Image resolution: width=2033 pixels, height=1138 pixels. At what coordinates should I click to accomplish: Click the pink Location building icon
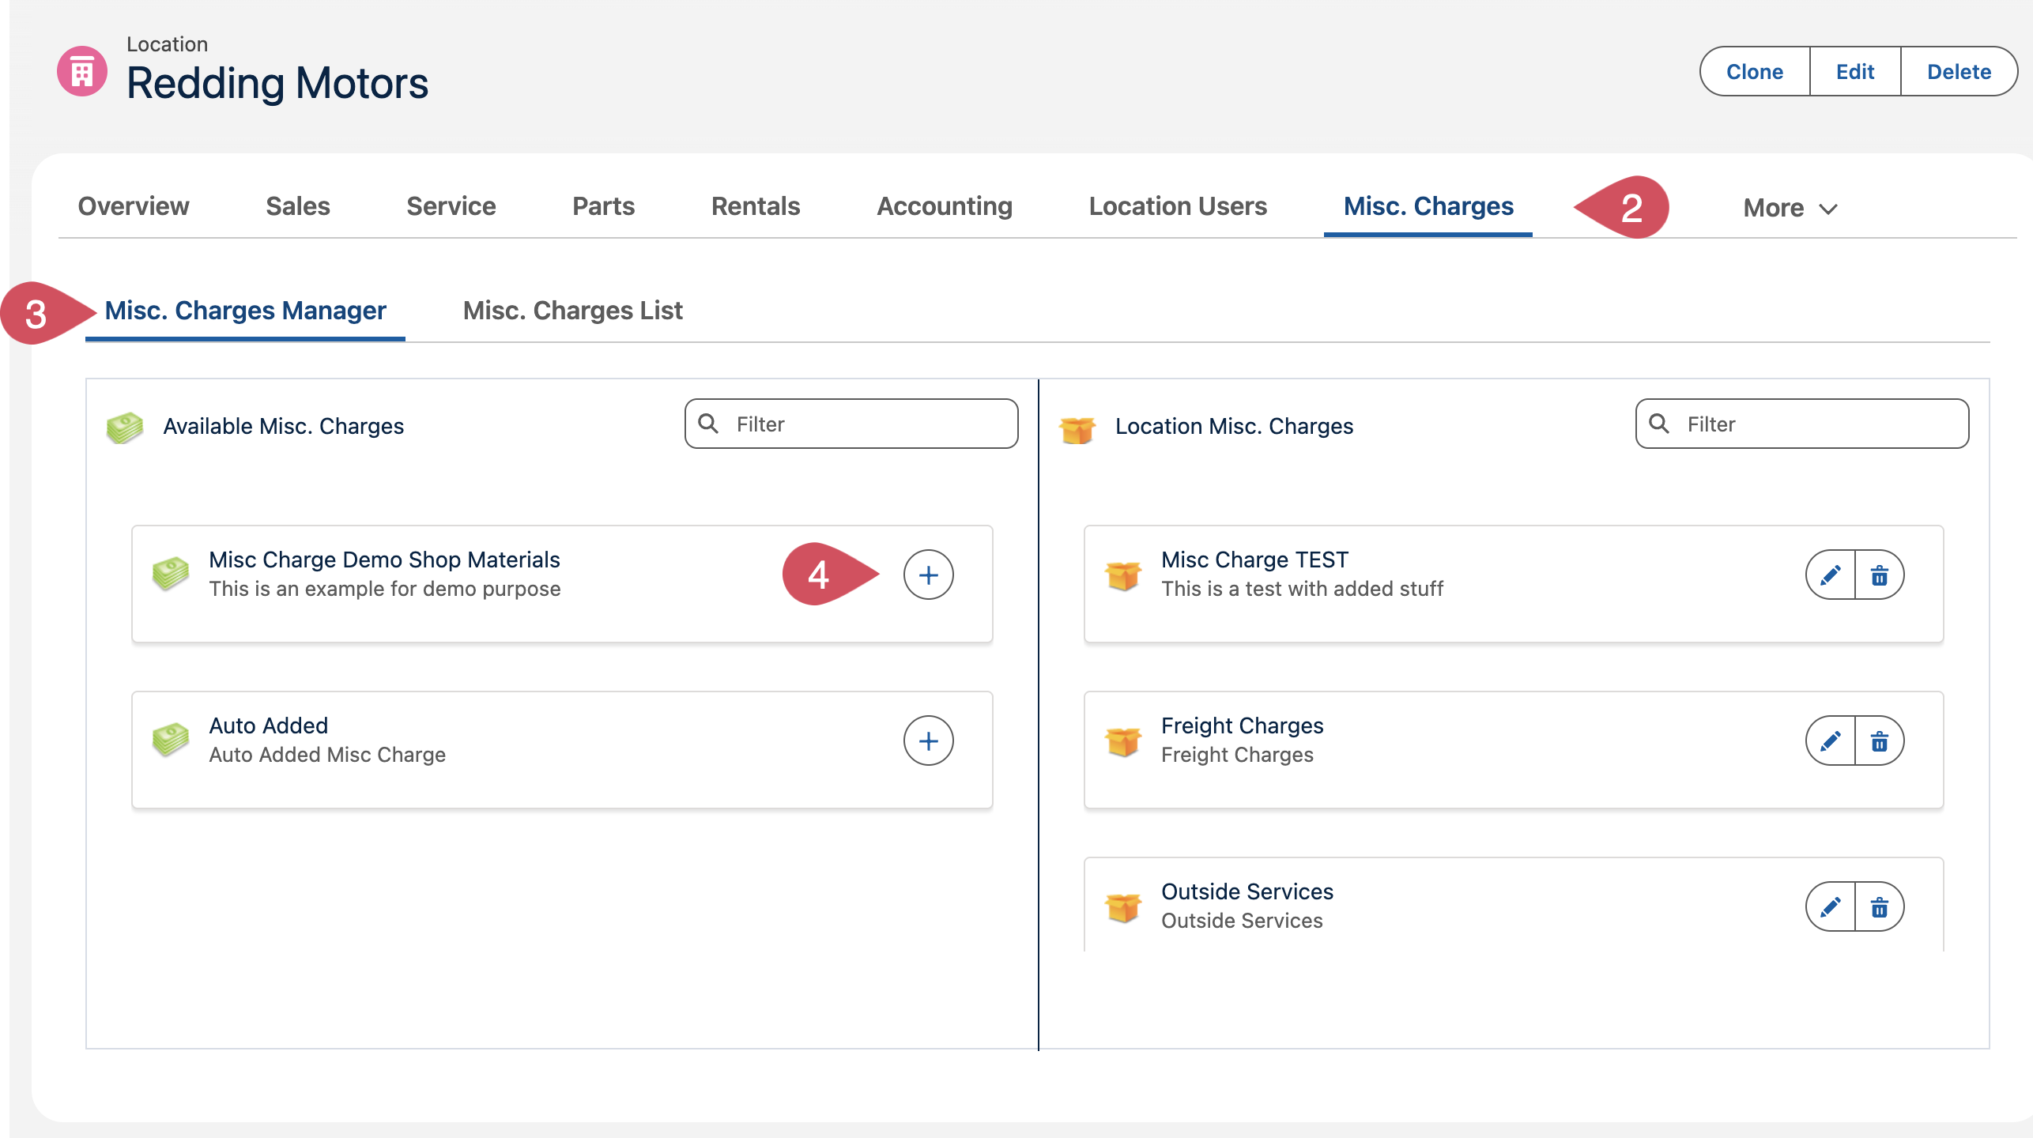click(82, 72)
